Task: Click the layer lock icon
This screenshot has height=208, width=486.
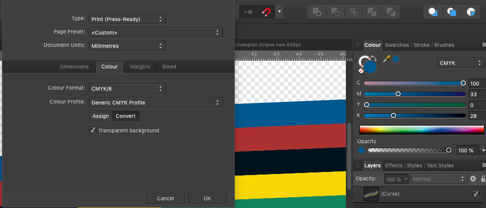Action: coord(483,179)
